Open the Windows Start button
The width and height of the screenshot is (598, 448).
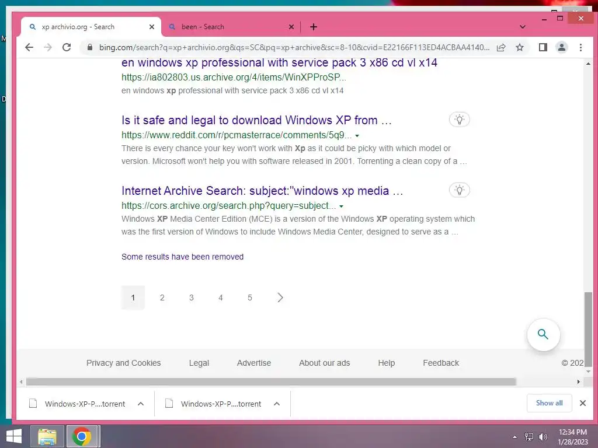(x=14, y=436)
